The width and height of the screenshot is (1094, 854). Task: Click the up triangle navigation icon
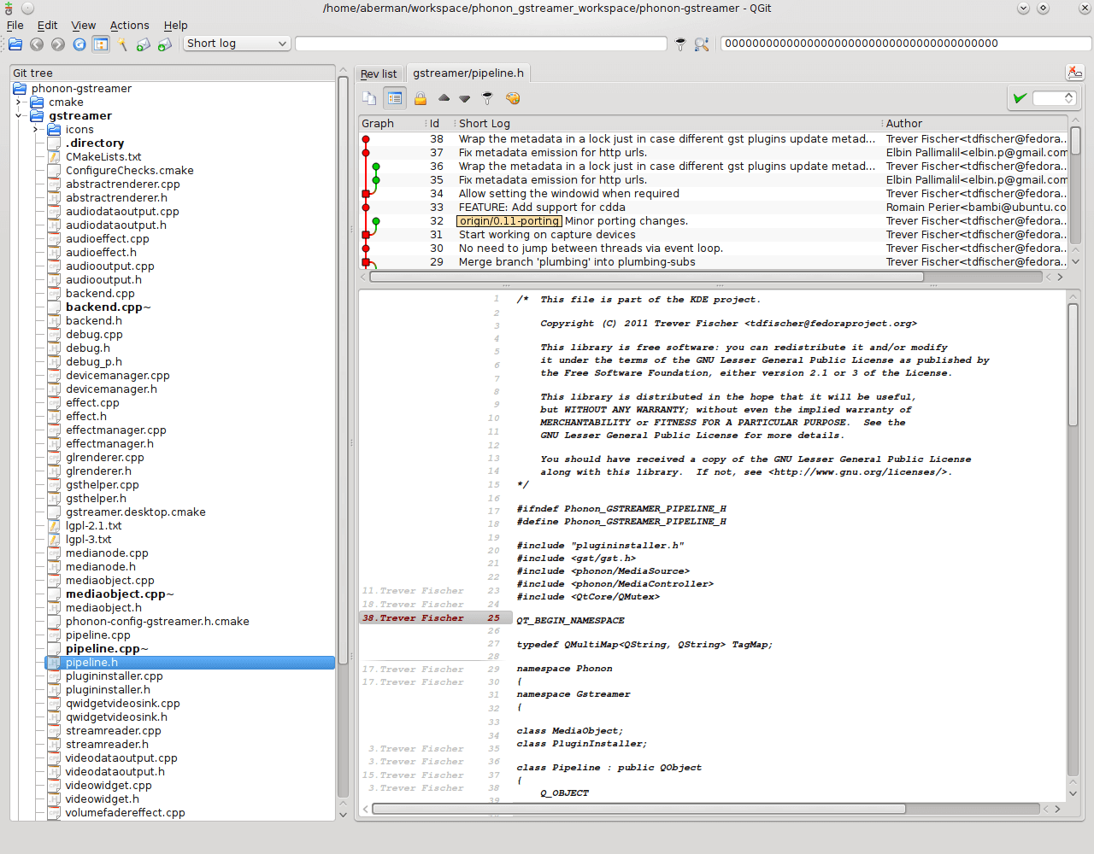[444, 98]
